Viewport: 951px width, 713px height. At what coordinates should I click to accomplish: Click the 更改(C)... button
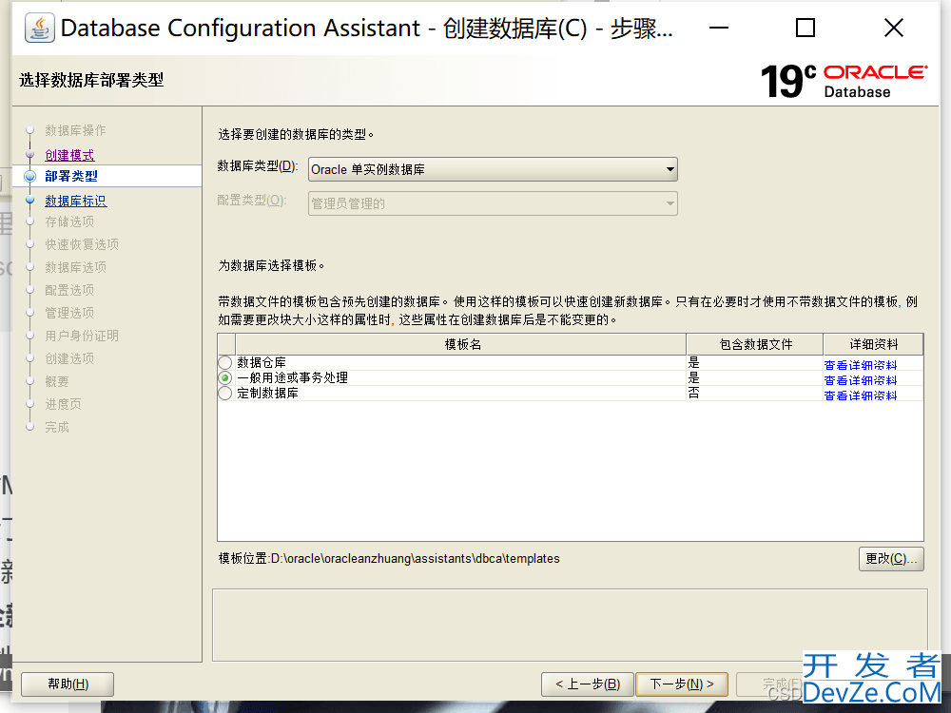(891, 558)
